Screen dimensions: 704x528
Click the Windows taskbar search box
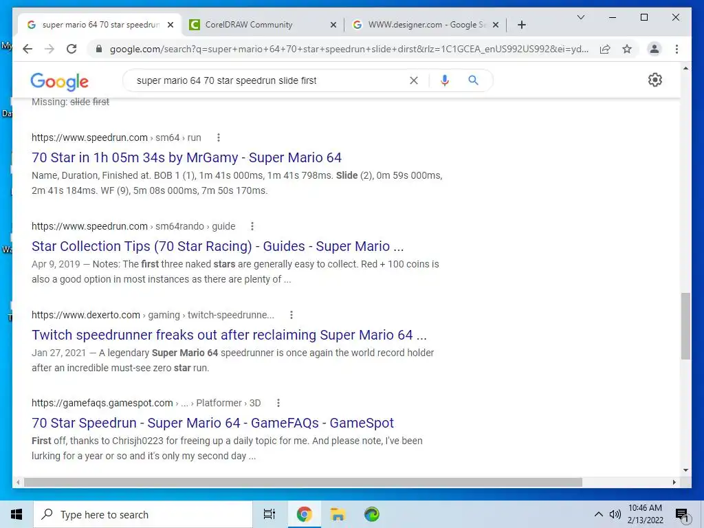pos(143,514)
